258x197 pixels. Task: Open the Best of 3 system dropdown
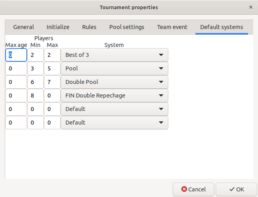pyautogui.click(x=114, y=55)
